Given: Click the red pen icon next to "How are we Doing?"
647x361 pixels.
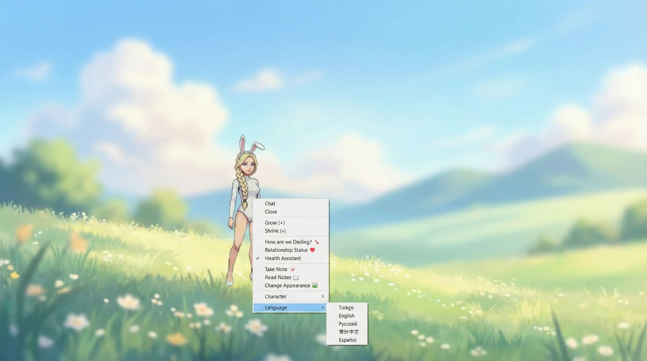Looking at the screenshot, I should [x=316, y=241].
